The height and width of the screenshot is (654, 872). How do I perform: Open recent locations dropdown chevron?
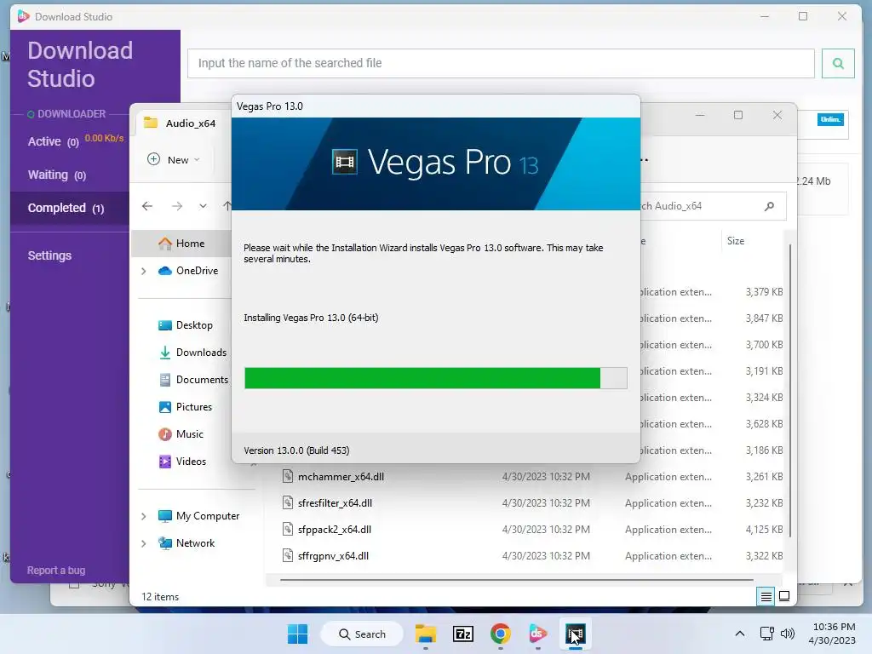(203, 206)
